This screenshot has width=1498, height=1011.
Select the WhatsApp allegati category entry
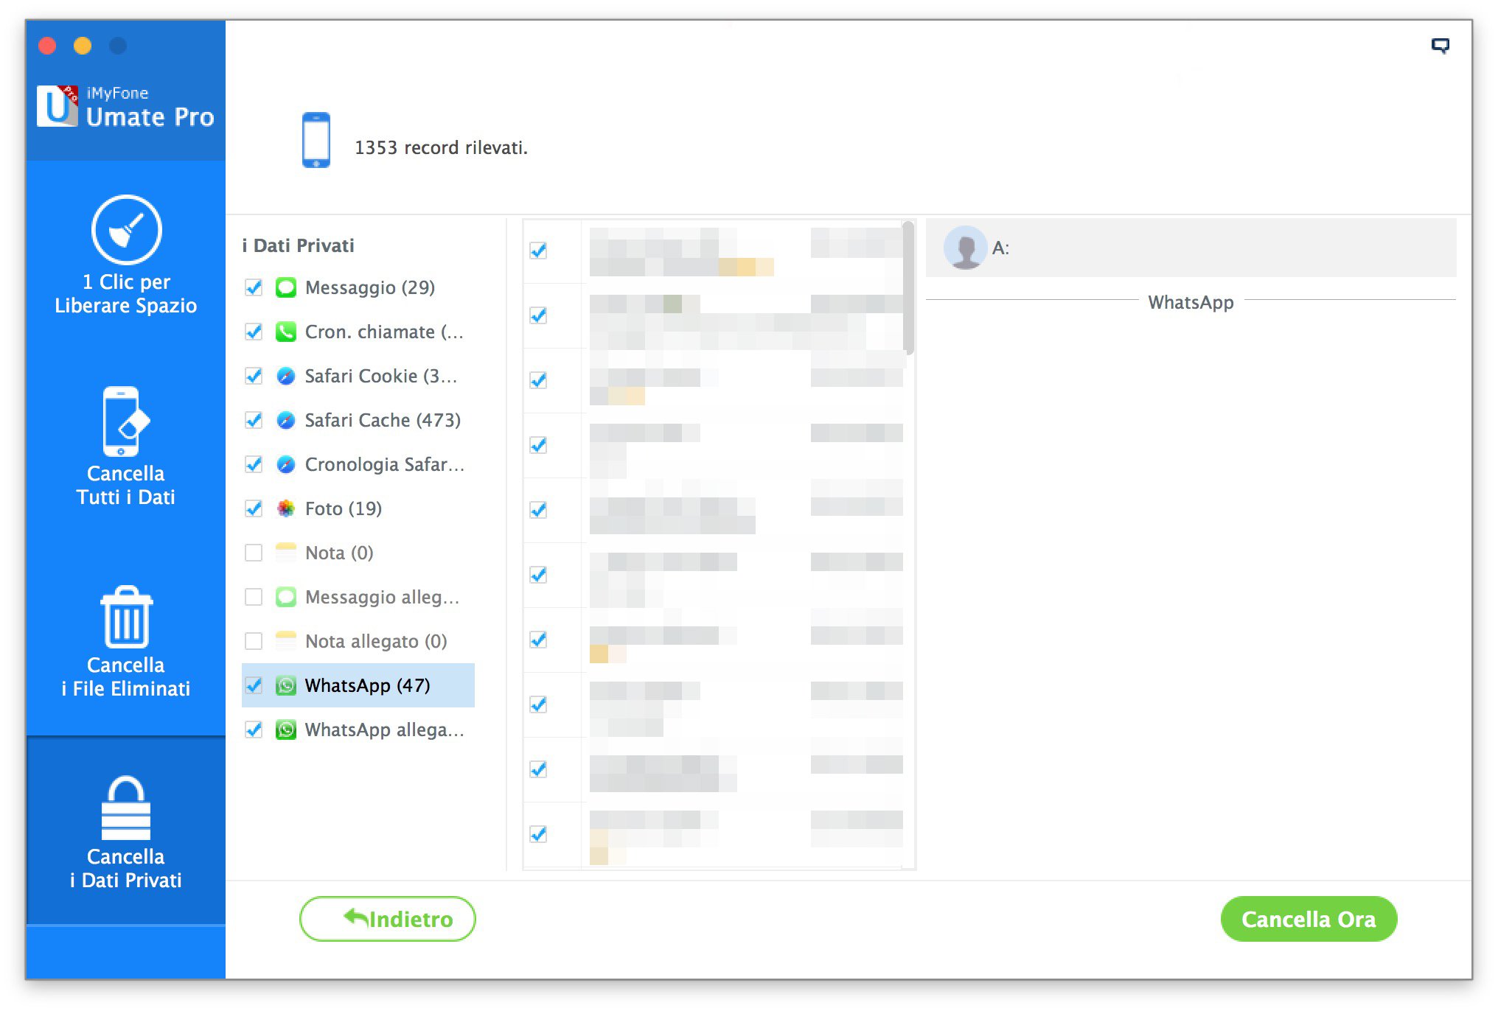pyautogui.click(x=383, y=730)
